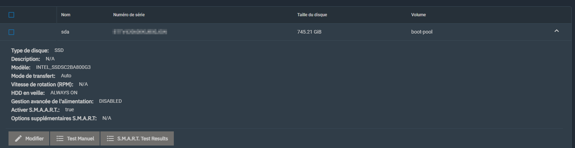View S.M.A.R.T. Test Results

137,138
